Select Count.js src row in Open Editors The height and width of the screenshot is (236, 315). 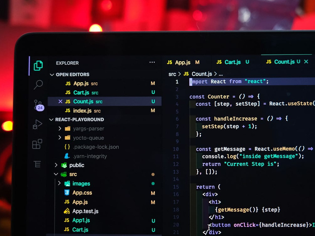pyautogui.click(x=105, y=101)
